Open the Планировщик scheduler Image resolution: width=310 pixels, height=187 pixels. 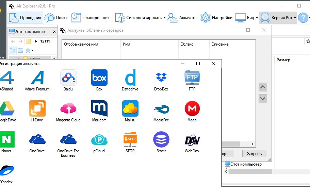coord(91,18)
